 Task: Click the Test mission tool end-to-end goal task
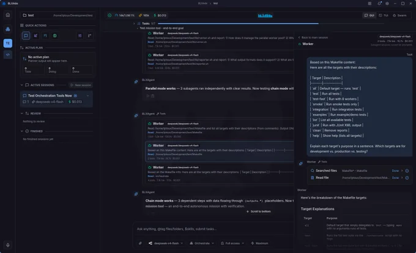pos(162,28)
